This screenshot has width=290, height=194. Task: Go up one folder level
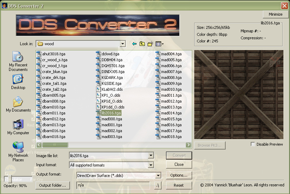pos(142,44)
